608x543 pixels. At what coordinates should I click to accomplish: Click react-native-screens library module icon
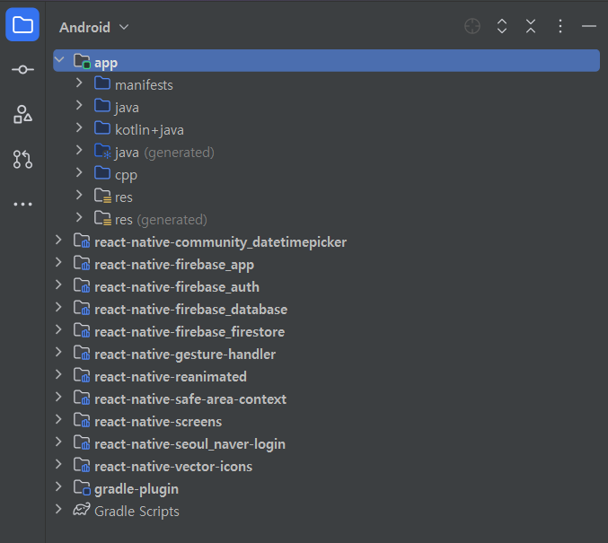point(82,421)
